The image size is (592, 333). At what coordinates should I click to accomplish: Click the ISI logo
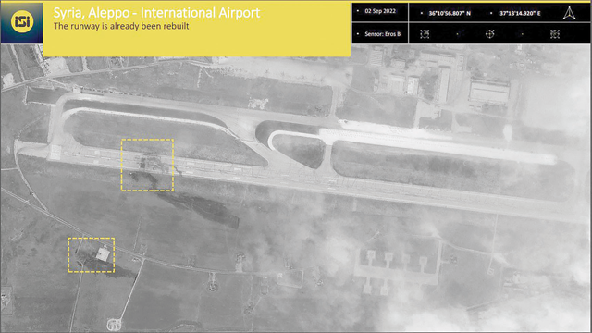tap(22, 22)
